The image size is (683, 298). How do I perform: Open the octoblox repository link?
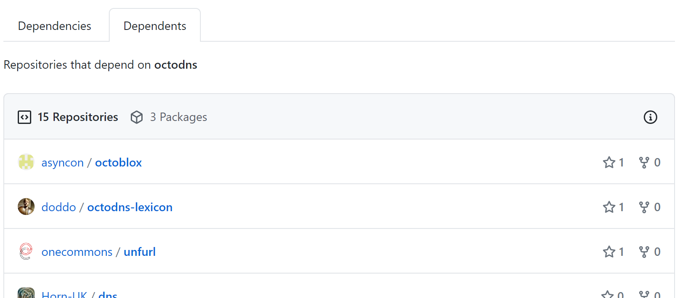[x=118, y=163]
